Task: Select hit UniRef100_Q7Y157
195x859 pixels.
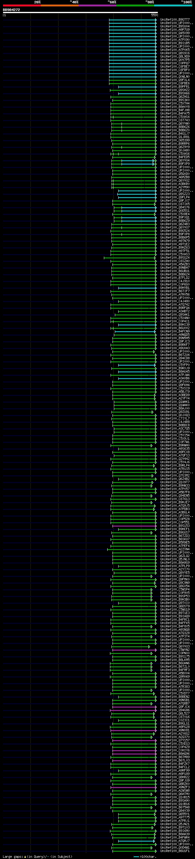Action: [x=175, y=740]
